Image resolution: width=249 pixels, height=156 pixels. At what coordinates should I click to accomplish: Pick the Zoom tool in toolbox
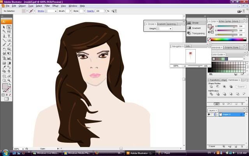click(x=9, y=80)
